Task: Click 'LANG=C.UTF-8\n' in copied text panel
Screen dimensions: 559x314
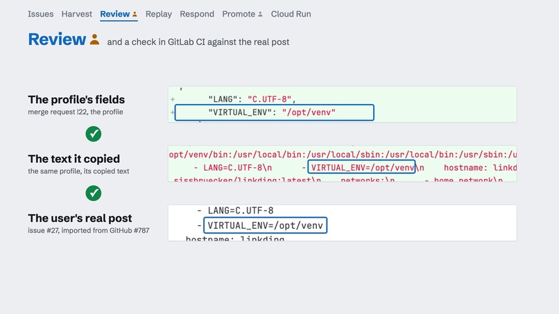Action: 237,168
